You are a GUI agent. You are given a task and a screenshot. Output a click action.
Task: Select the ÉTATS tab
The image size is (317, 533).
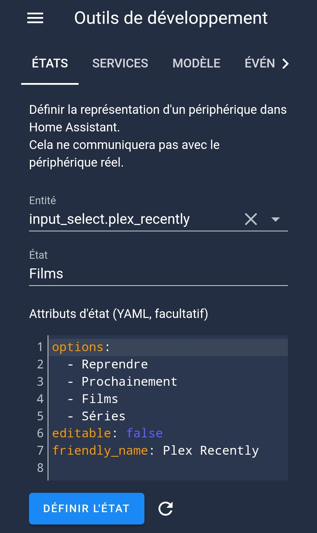click(50, 63)
